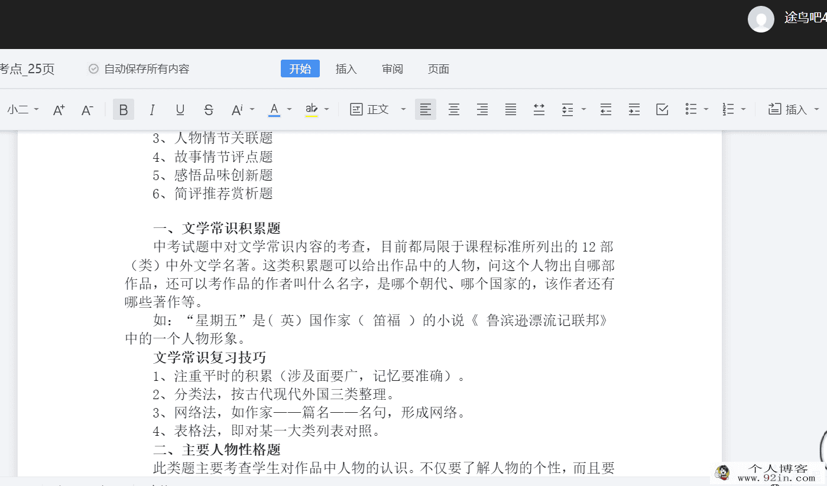Viewport: 827px width, 486px height.
Task: Click the line 4、故事情节评点题
Action: (213, 156)
